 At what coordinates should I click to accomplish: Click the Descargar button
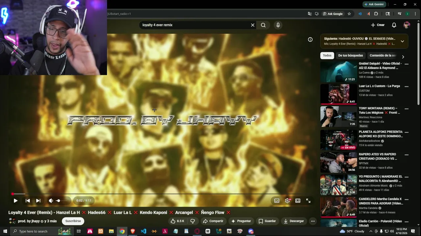pos(294,221)
